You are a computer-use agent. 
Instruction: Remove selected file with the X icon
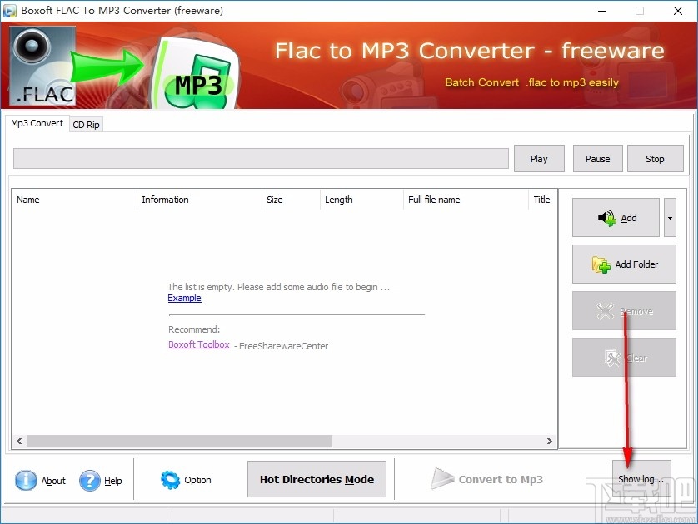(605, 310)
